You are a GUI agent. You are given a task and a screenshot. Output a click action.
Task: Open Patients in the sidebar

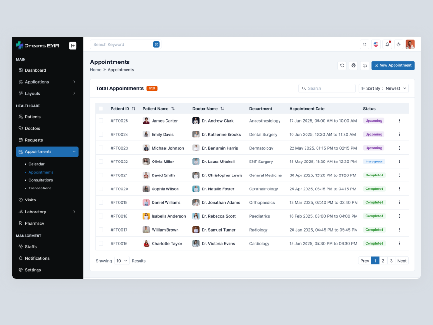pos(47,117)
